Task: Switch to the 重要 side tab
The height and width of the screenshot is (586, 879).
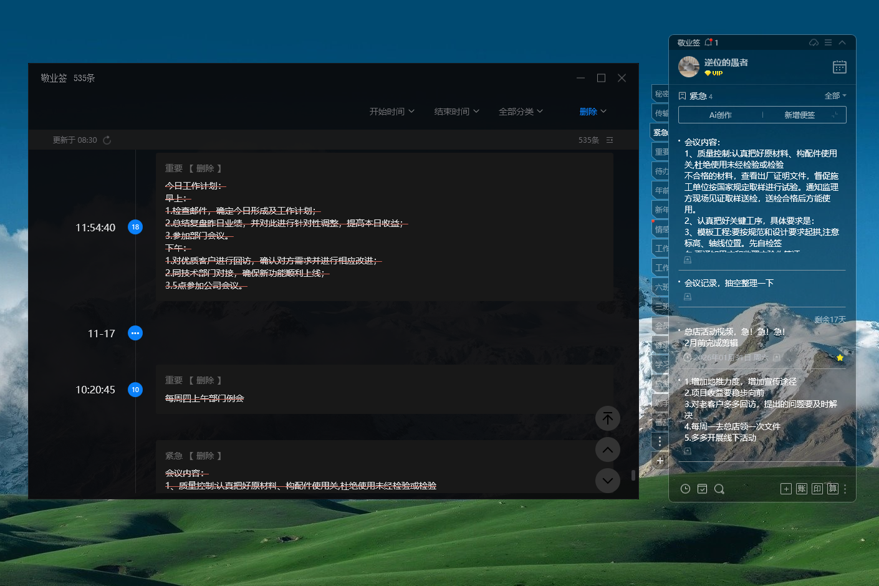Action: (661, 151)
